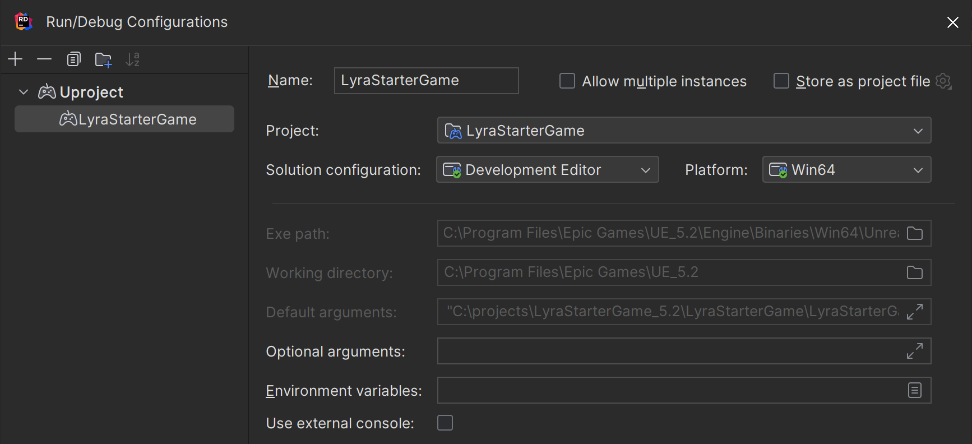Remove the selected configuration with the minus icon

pyautogui.click(x=44, y=59)
